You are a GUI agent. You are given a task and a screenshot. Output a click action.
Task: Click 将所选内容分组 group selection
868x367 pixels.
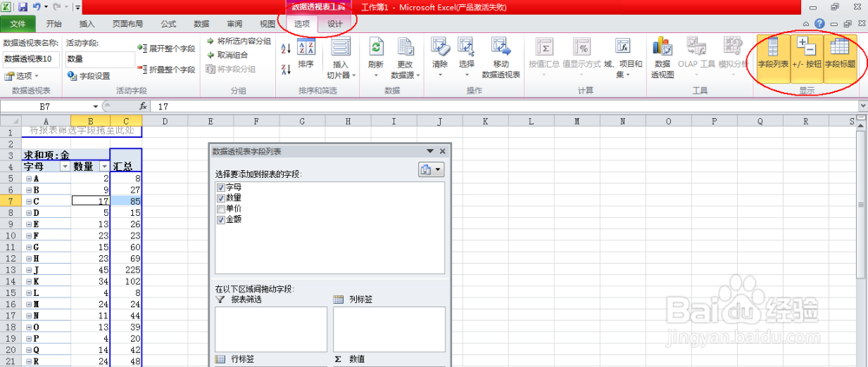[239, 41]
